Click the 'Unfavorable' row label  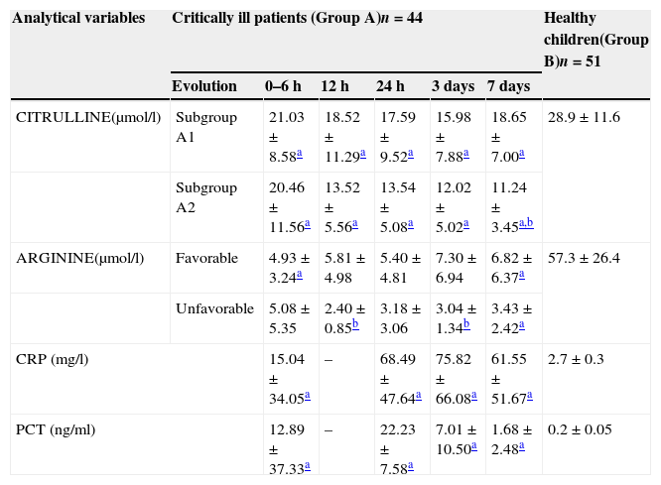point(214,308)
